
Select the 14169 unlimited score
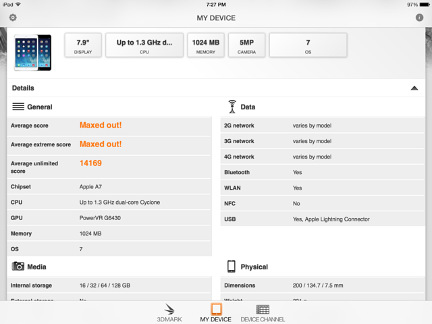[x=90, y=163]
